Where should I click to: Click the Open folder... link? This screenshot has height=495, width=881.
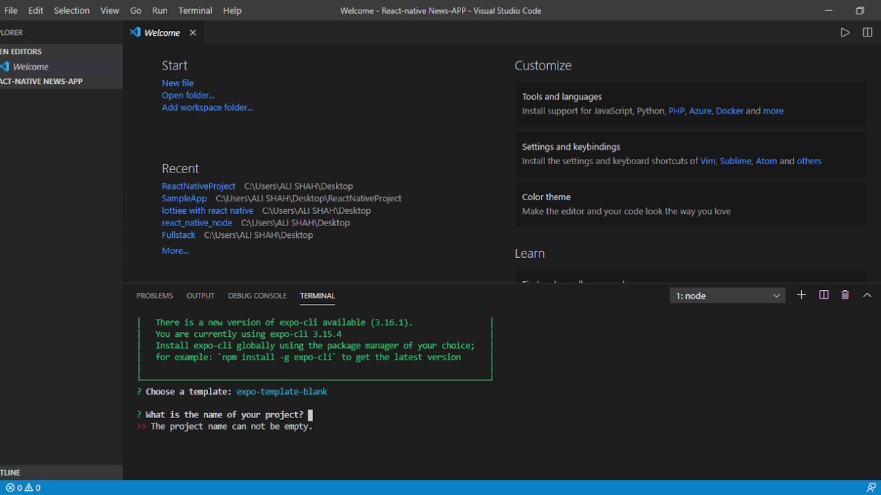click(188, 96)
